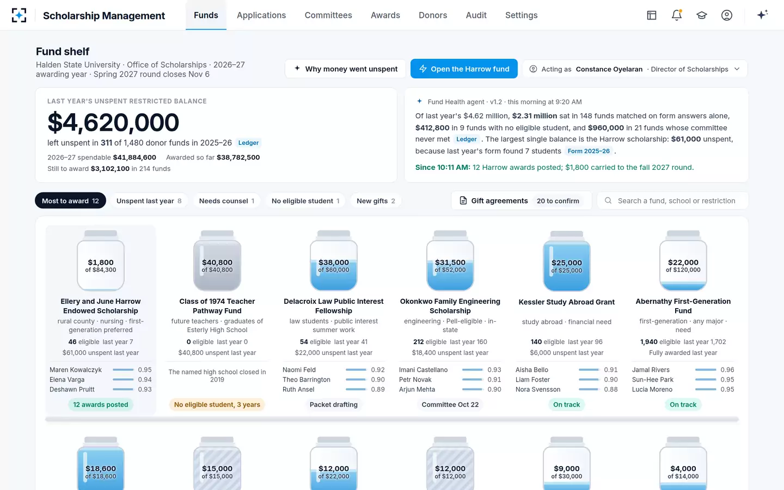This screenshot has height=490, width=784.
Task: Open the user profile icon
Action: [x=727, y=15]
